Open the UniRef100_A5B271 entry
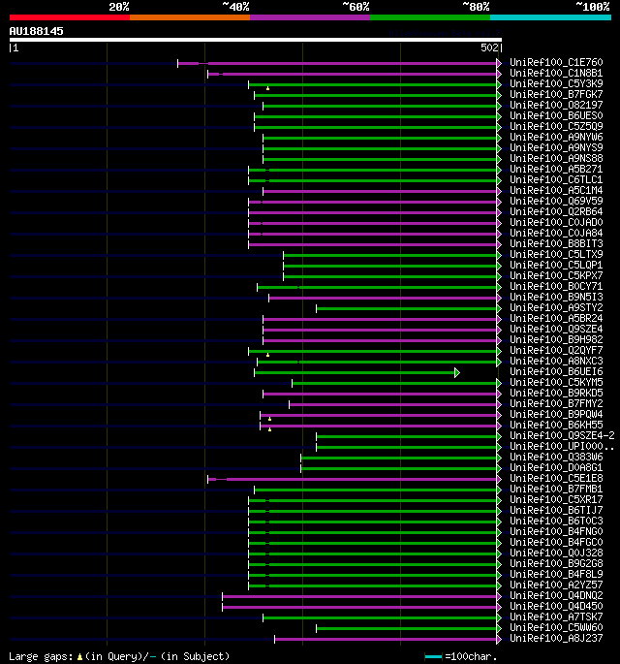This screenshot has height=664, width=620. [556, 169]
